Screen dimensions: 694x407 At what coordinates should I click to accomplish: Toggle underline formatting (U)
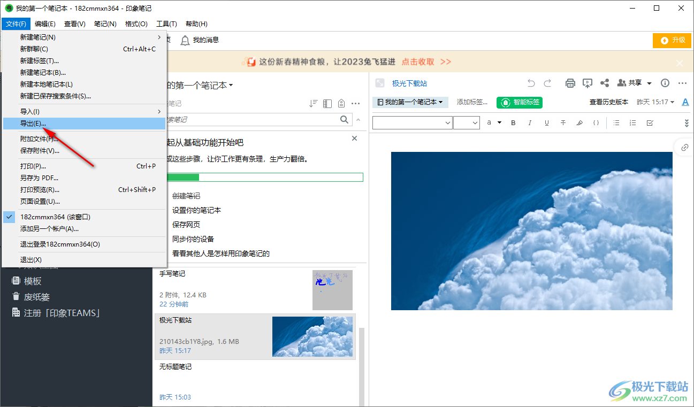[x=546, y=123]
